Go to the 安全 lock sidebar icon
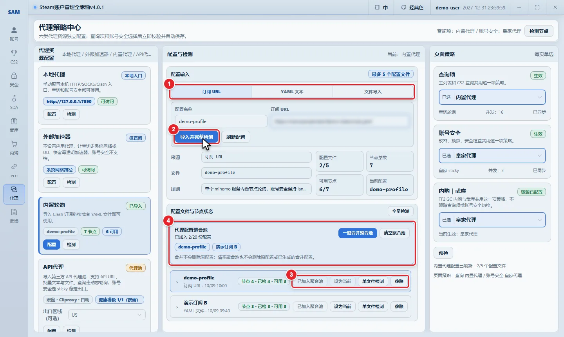 click(x=14, y=80)
